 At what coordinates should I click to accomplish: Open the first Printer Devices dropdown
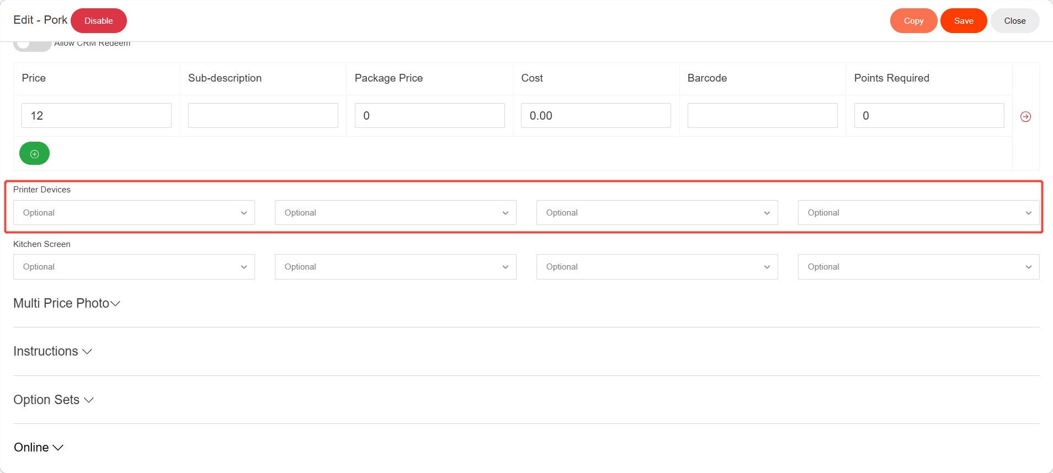coord(134,213)
